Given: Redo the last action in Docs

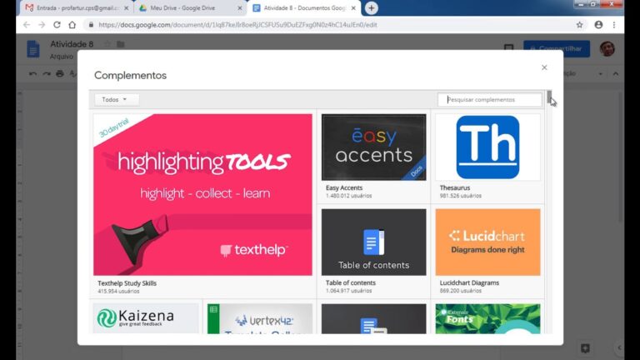Looking at the screenshot, I should [x=47, y=74].
